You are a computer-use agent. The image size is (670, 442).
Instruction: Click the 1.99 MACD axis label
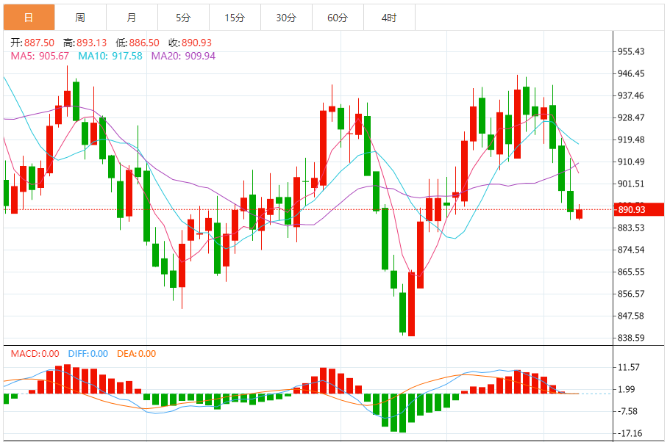[x=627, y=390]
